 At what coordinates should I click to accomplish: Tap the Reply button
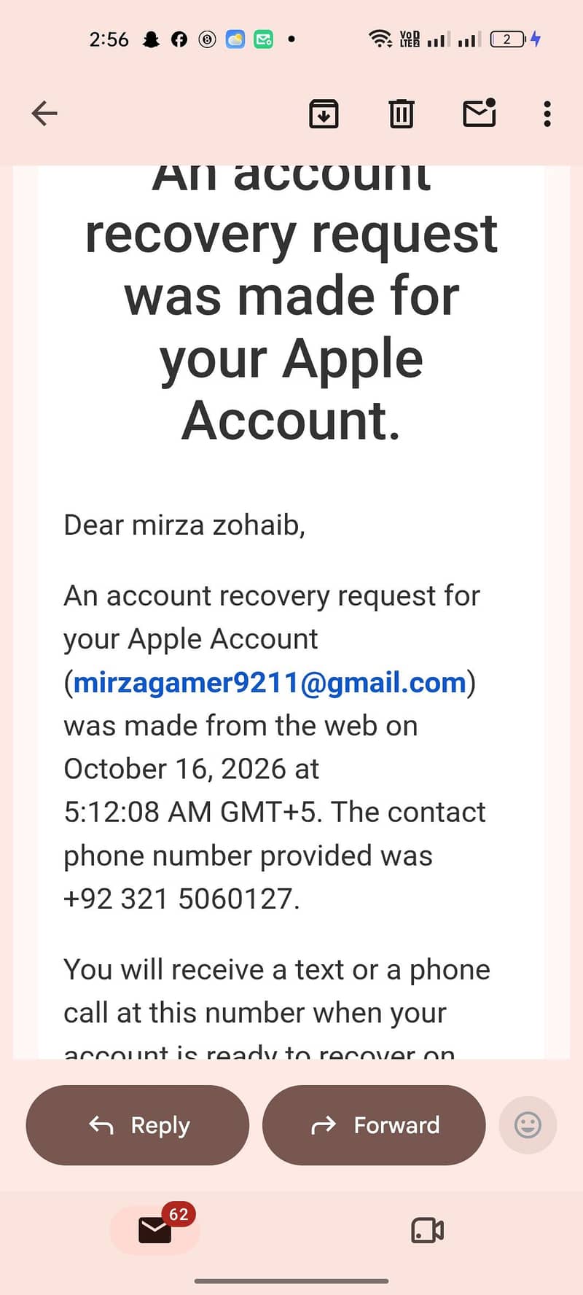(138, 1124)
